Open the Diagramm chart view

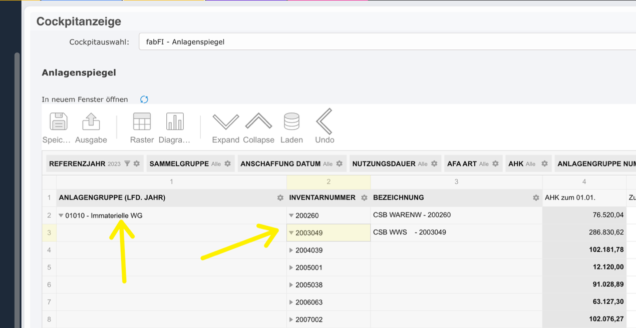175,121
